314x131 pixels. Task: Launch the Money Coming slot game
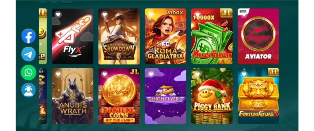click(212, 36)
